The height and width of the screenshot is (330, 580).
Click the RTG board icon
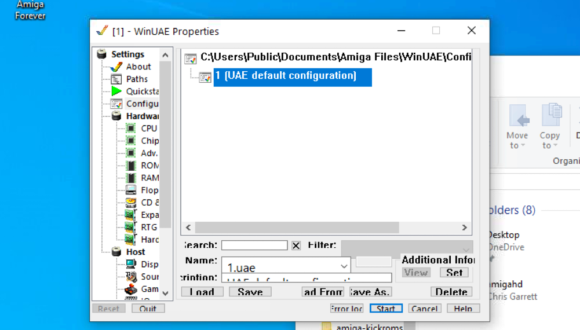click(131, 228)
